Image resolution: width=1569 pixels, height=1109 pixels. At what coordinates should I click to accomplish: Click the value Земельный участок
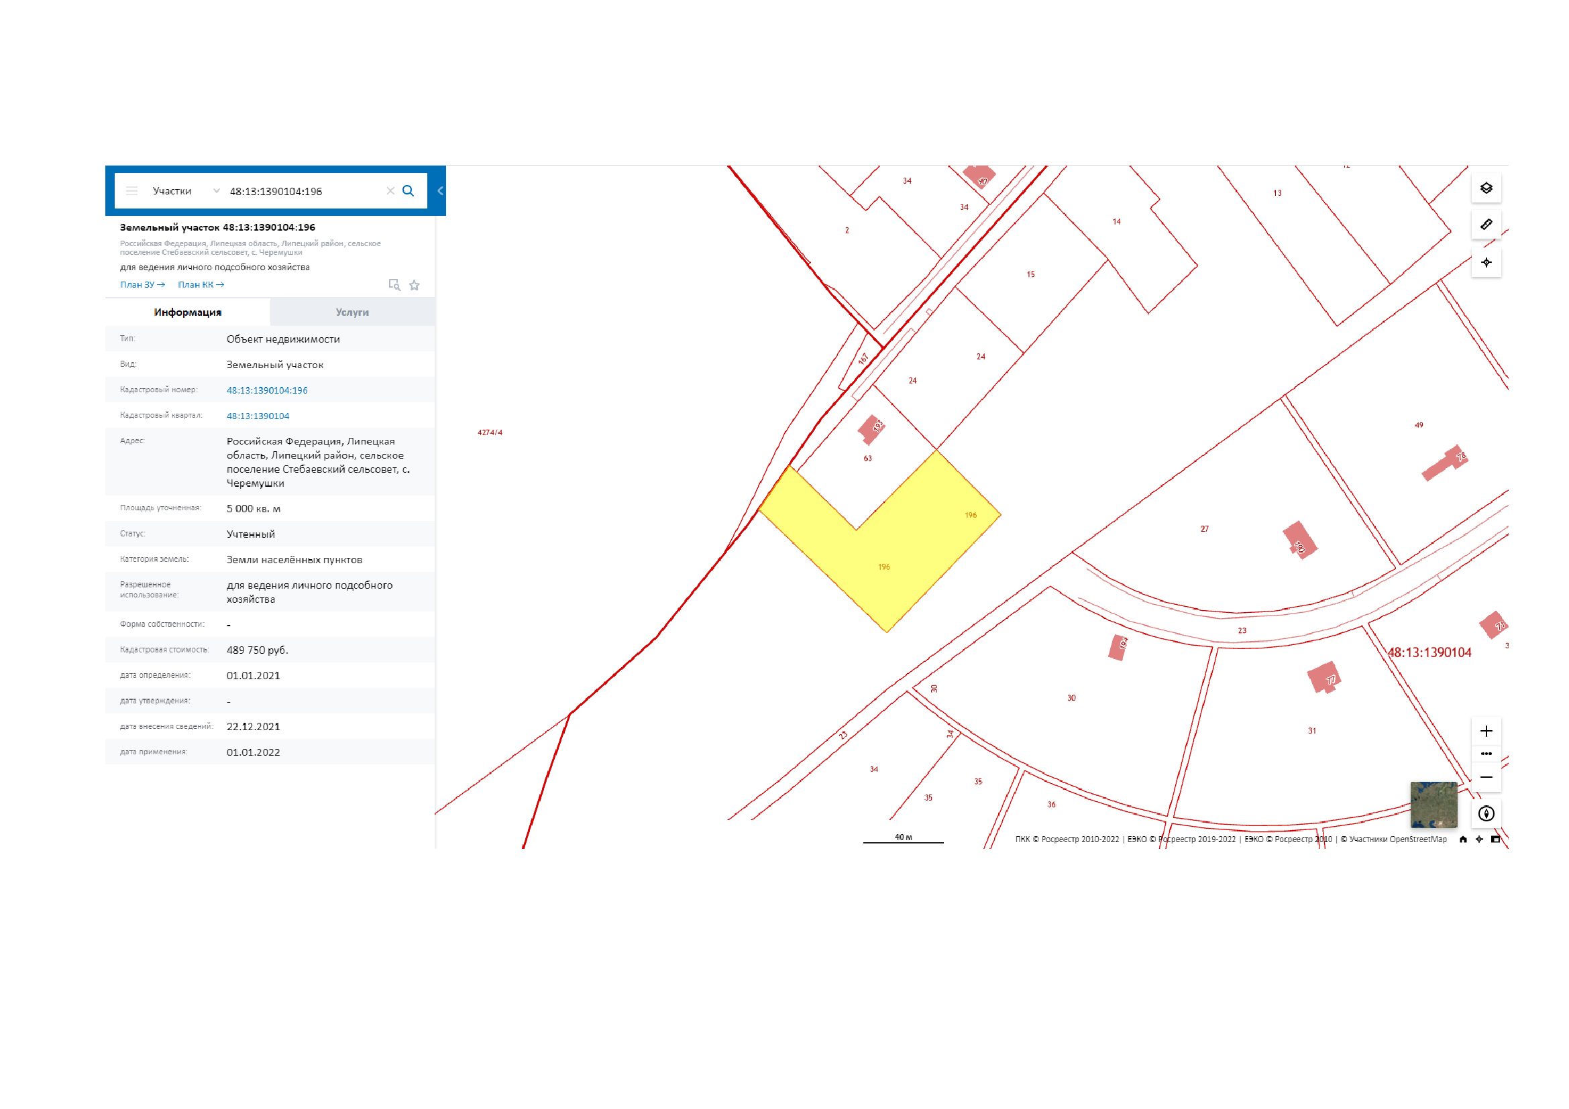coord(276,365)
